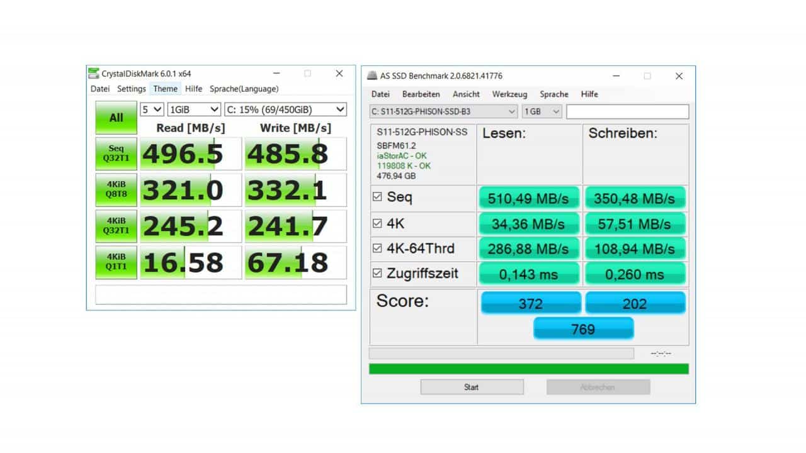Image resolution: width=806 pixels, height=453 pixels.
Task: Run the 4KiB Q1T1 test
Action: pos(115,262)
